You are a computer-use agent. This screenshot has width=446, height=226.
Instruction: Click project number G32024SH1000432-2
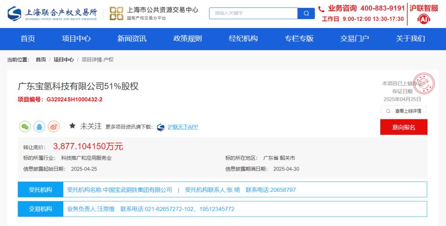pos(74,100)
